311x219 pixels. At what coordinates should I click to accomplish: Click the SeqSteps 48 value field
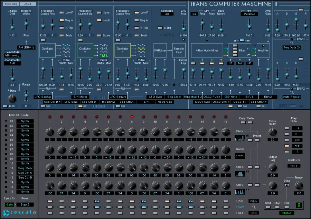click(167, 14)
